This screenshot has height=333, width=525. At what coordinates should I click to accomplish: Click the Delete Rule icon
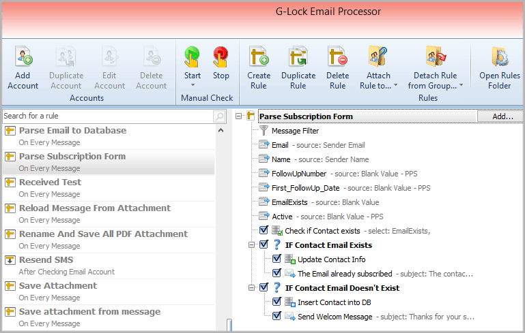coord(338,56)
